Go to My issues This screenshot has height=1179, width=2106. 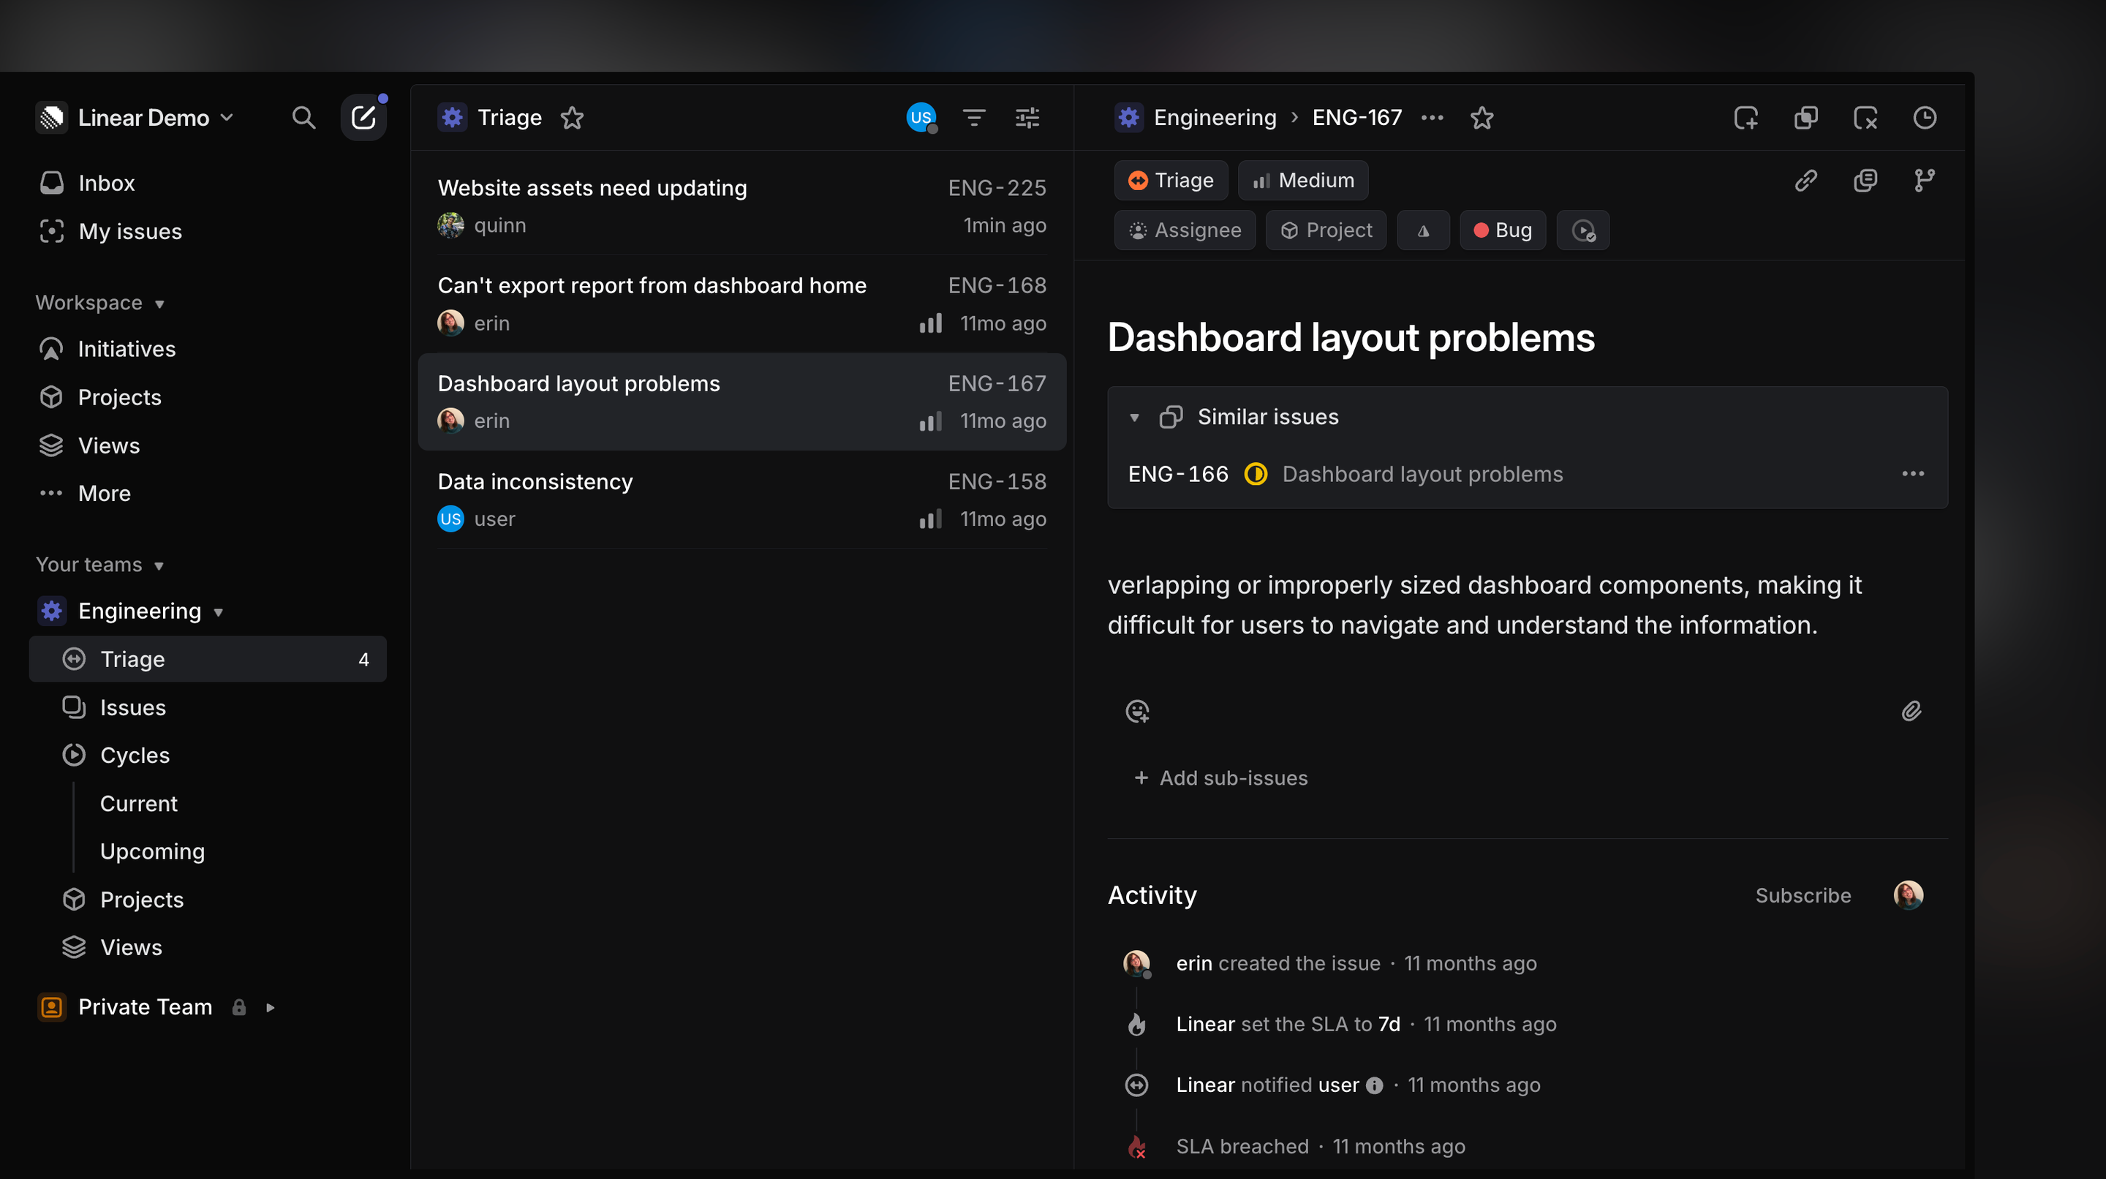click(208, 232)
